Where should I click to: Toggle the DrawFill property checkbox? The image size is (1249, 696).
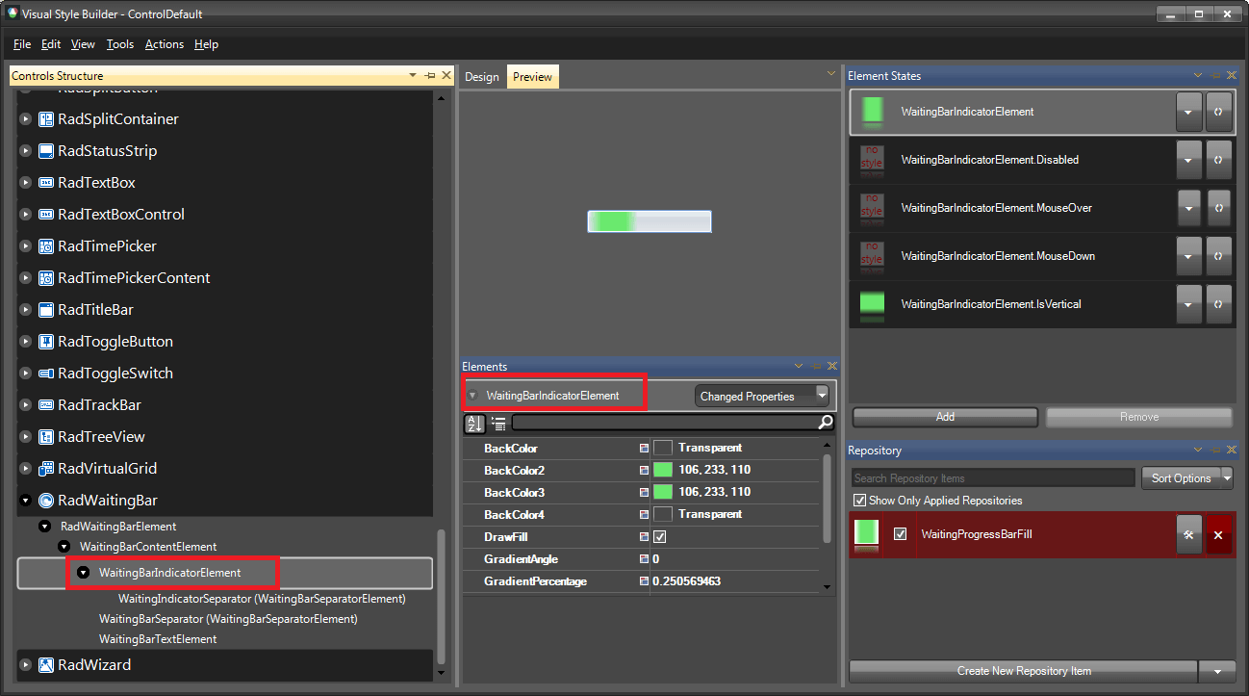(x=661, y=537)
